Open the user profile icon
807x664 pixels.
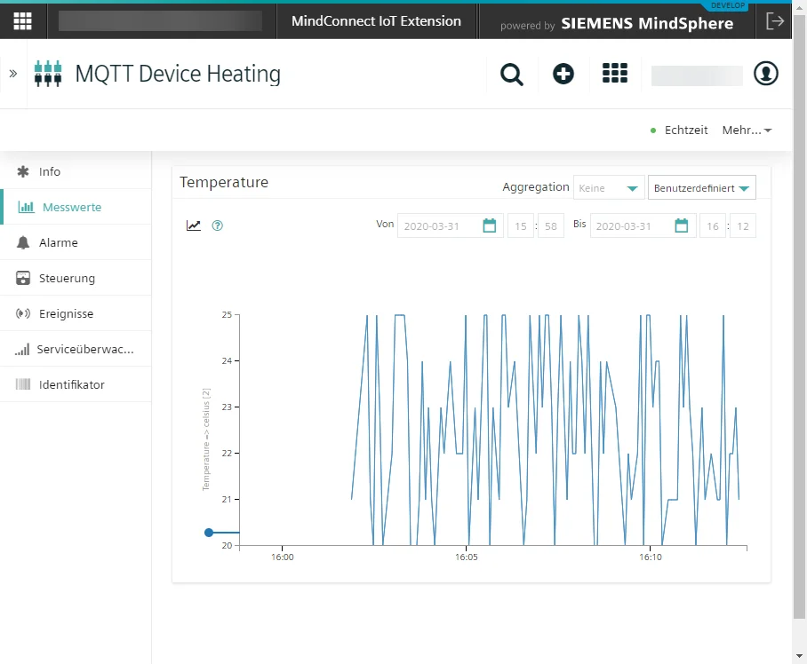766,73
